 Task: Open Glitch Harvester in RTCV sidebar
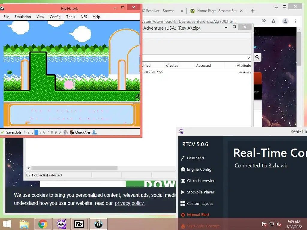198,181
